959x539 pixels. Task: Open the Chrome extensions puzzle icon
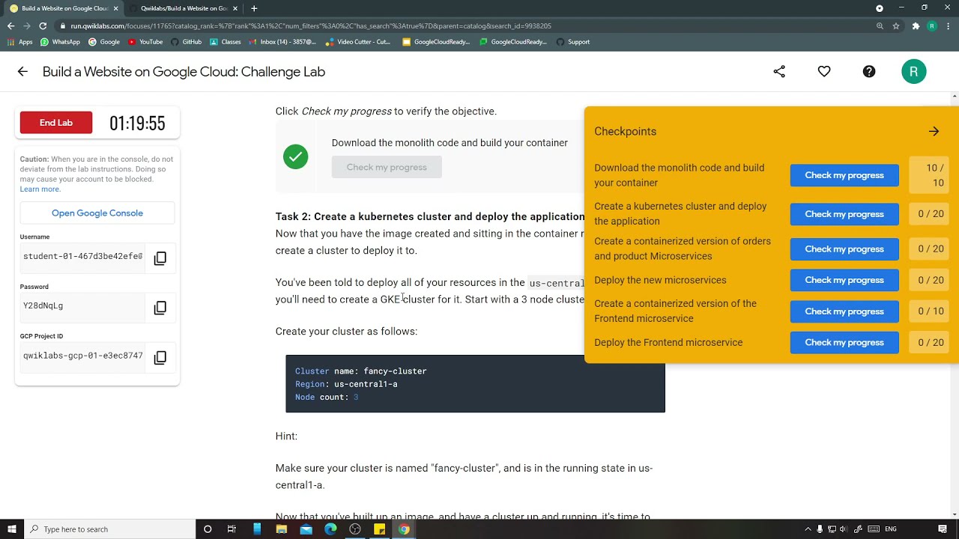click(916, 26)
